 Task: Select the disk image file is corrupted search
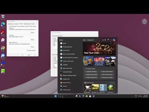(x=70, y=58)
